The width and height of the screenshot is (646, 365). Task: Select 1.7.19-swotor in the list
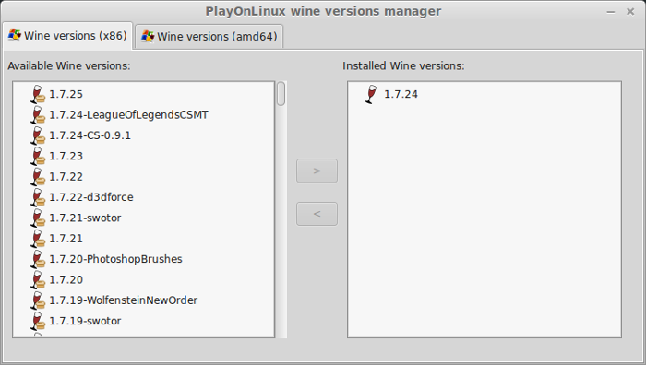tap(85, 321)
